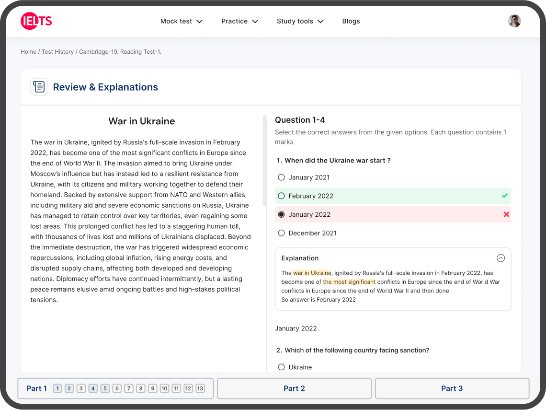Select the February 2022 radio option
Viewport: 546px width, 410px height.
(x=281, y=196)
